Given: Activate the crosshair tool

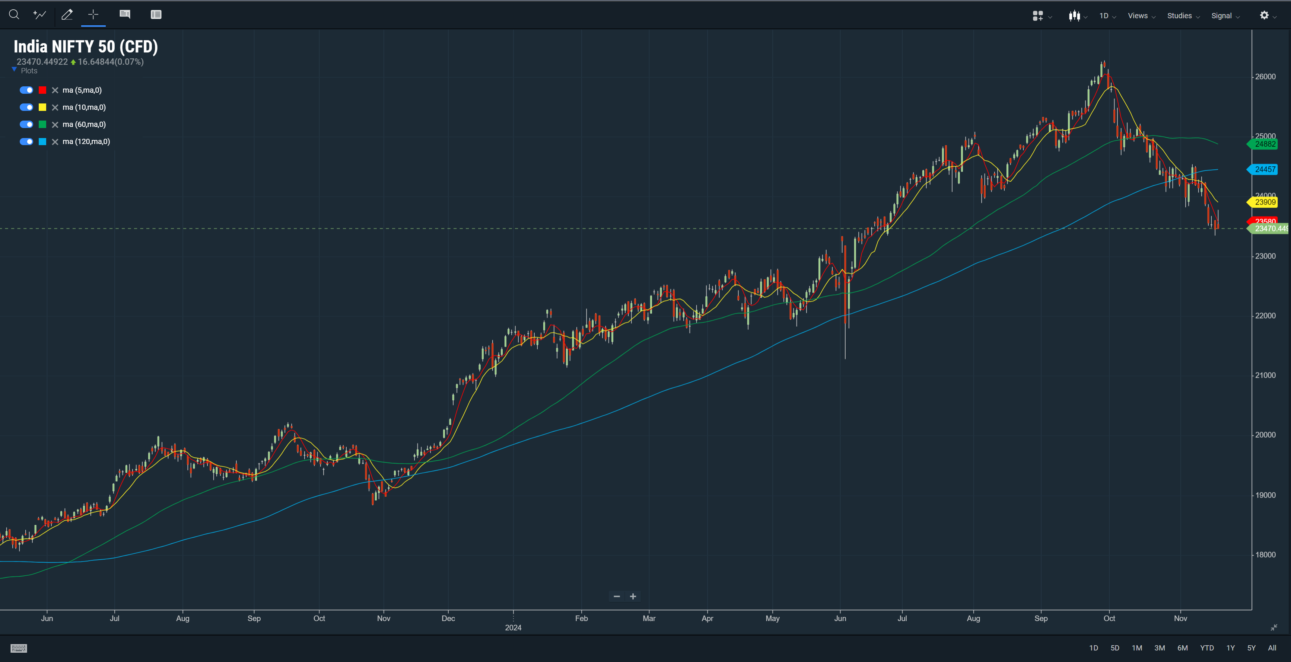Looking at the screenshot, I should coord(93,15).
